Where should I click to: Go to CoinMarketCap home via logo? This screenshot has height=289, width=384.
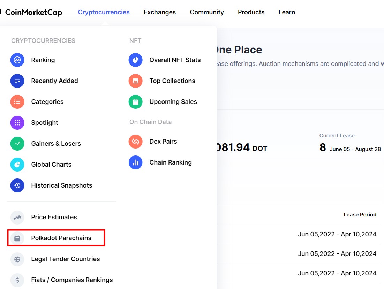click(31, 12)
